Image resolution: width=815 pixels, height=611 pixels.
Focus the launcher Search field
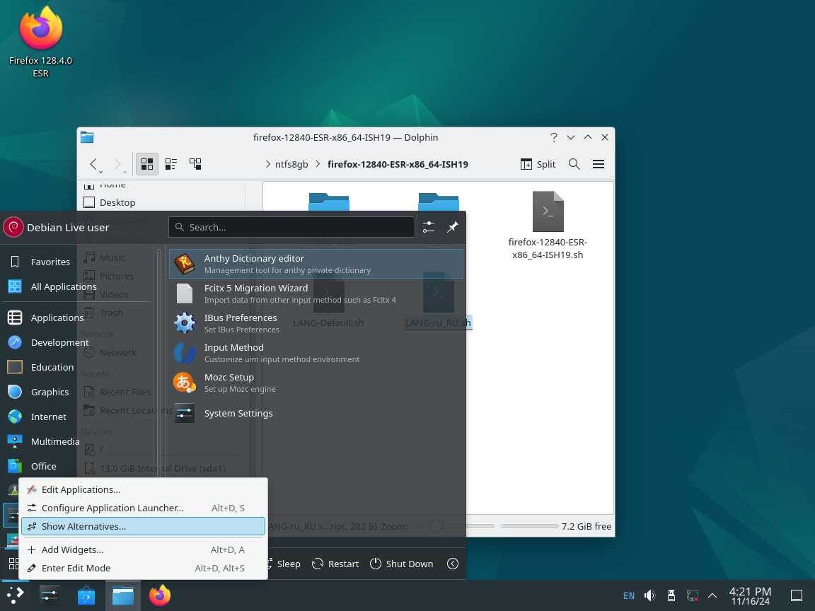coord(291,227)
